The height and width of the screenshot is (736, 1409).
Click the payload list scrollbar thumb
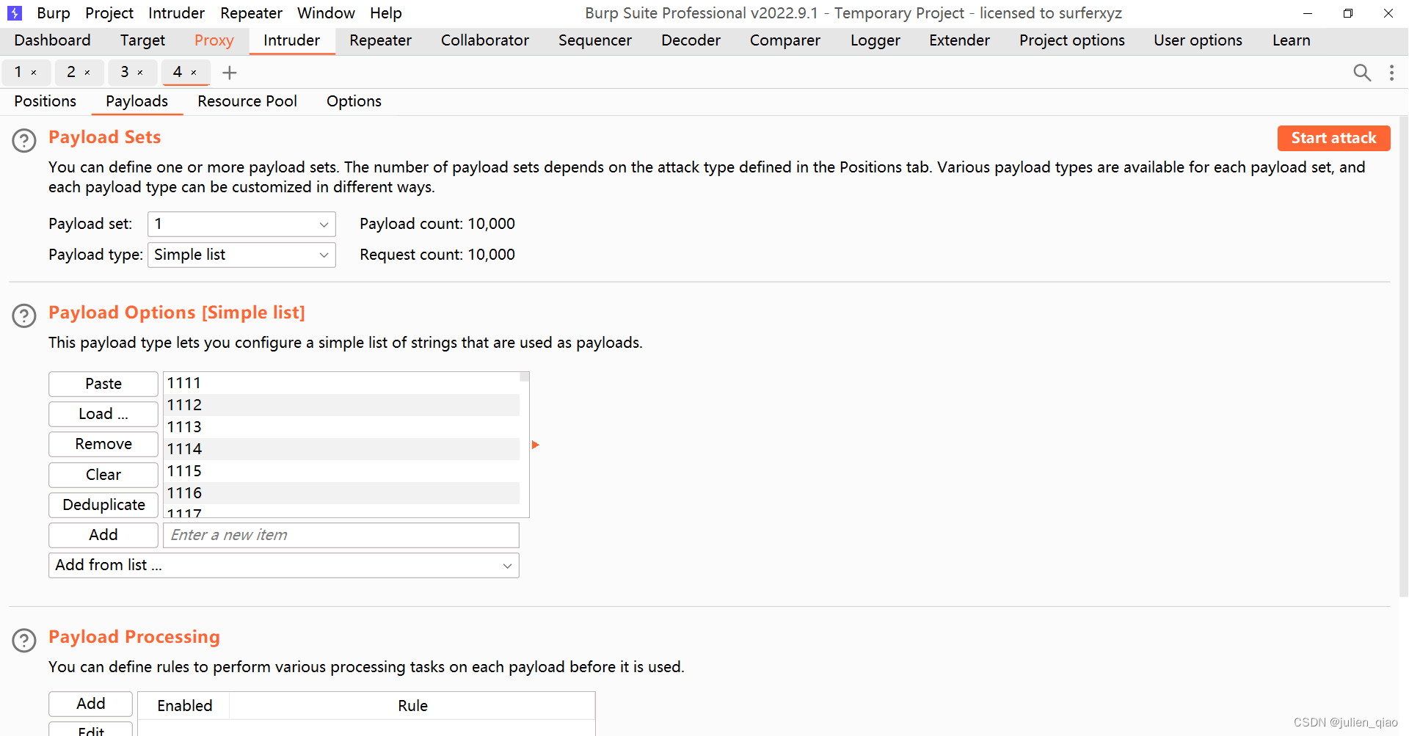point(525,376)
